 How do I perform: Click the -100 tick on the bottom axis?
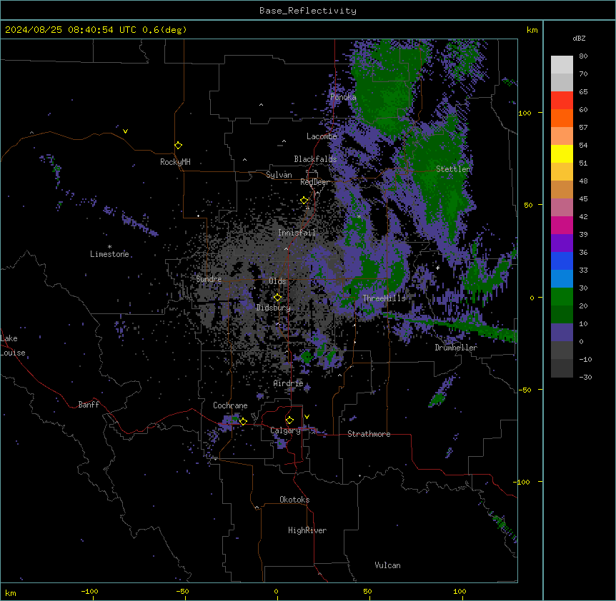point(89,592)
